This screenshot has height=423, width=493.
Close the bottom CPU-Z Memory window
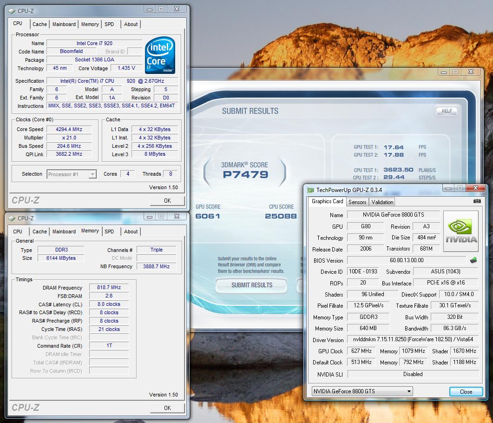177,216
